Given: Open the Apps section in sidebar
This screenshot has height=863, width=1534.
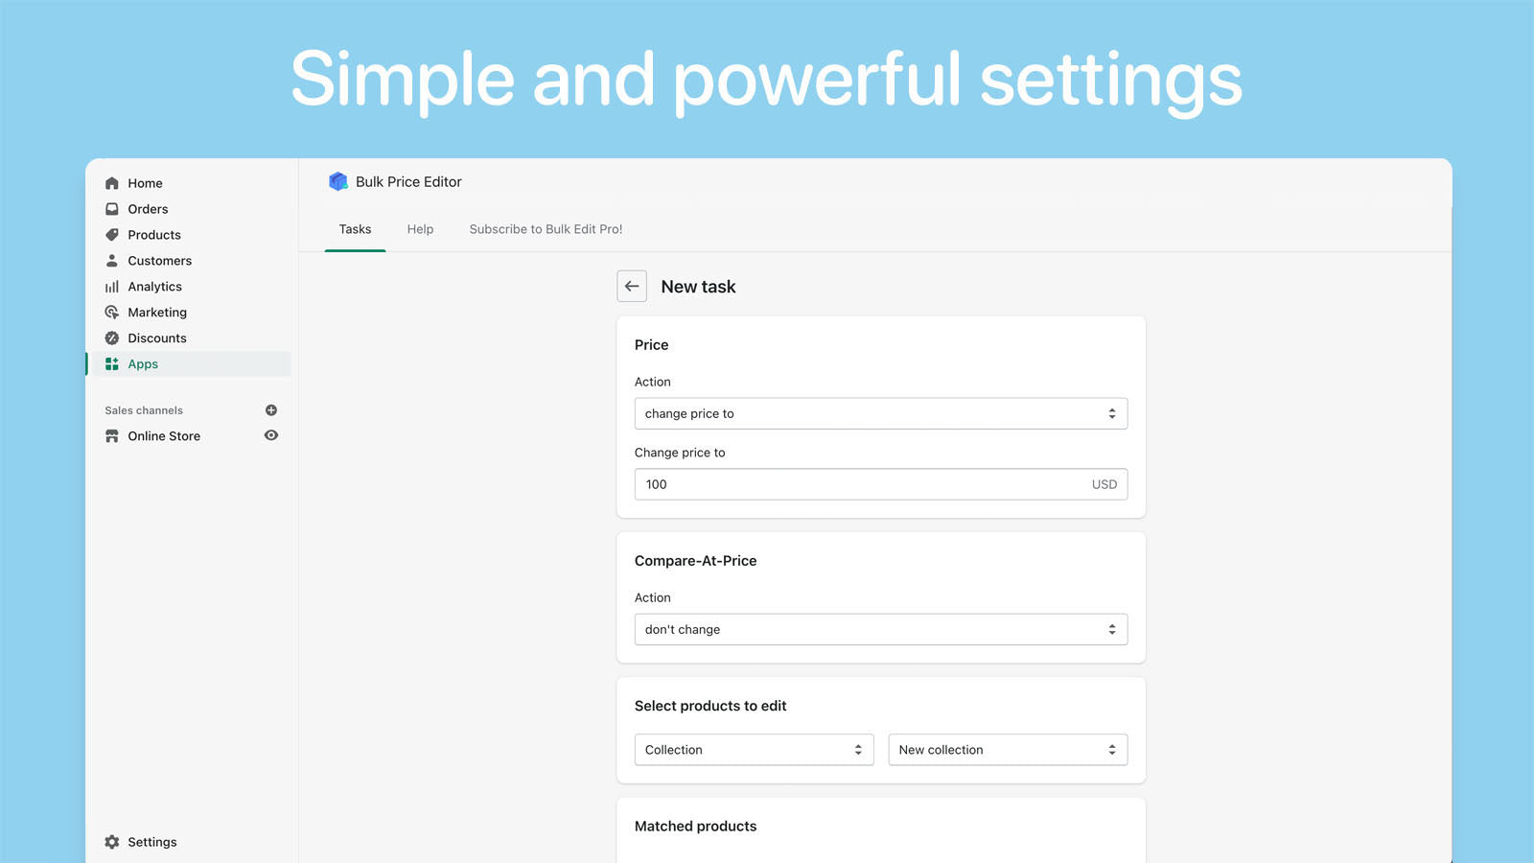Looking at the screenshot, I should (x=142, y=363).
